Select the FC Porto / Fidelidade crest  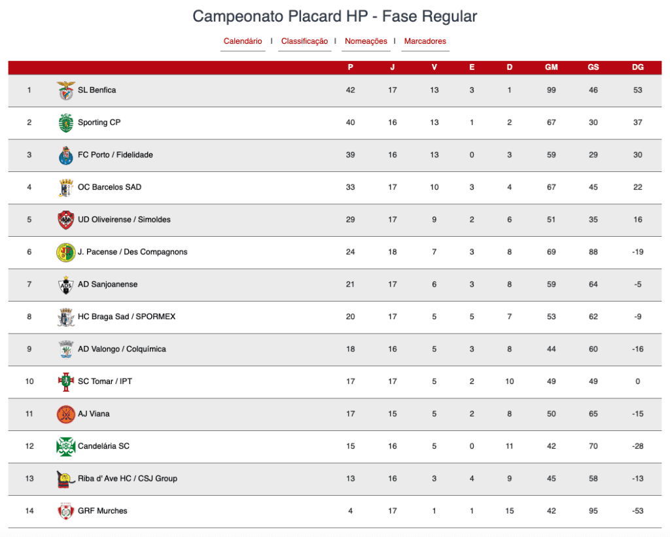(x=66, y=155)
